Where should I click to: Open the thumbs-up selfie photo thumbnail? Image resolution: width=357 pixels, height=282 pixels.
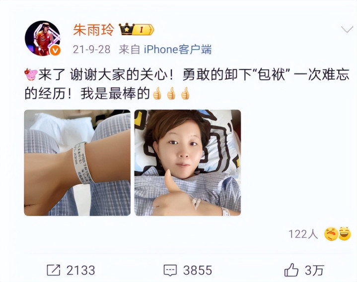[x=188, y=163]
